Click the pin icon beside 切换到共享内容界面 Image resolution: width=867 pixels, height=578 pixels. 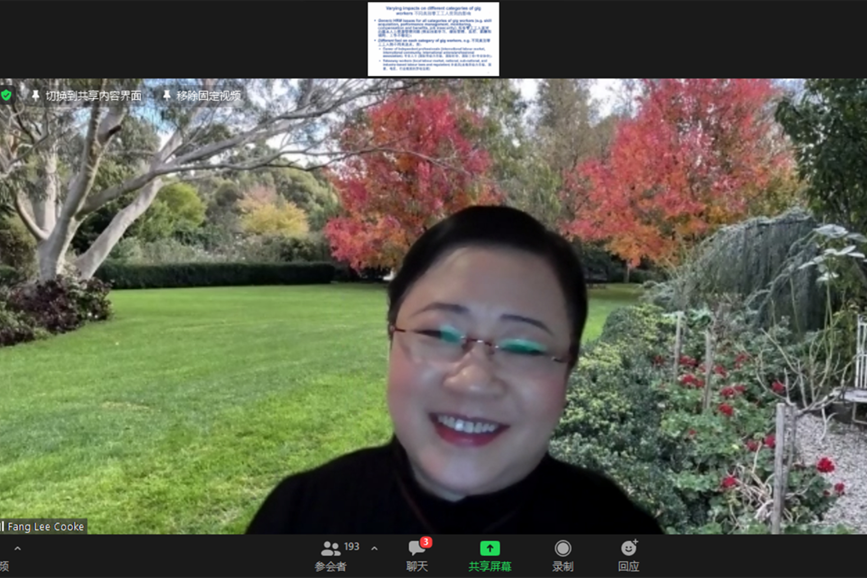pyautogui.click(x=36, y=95)
